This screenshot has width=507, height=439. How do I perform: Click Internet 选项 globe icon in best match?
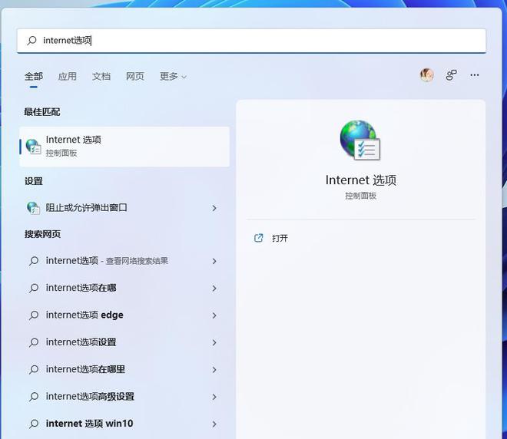[33, 147]
